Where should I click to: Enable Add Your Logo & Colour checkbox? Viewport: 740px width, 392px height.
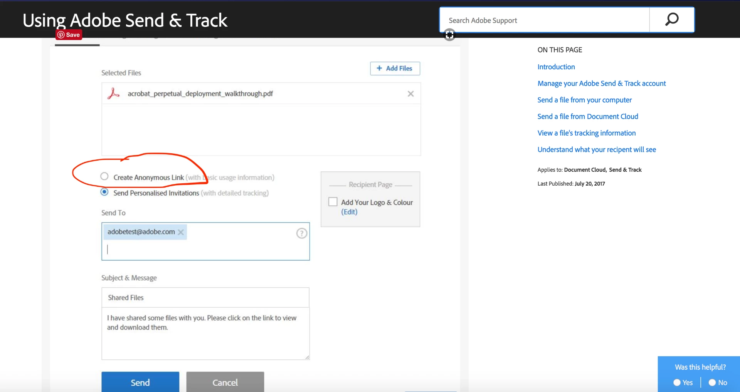333,202
